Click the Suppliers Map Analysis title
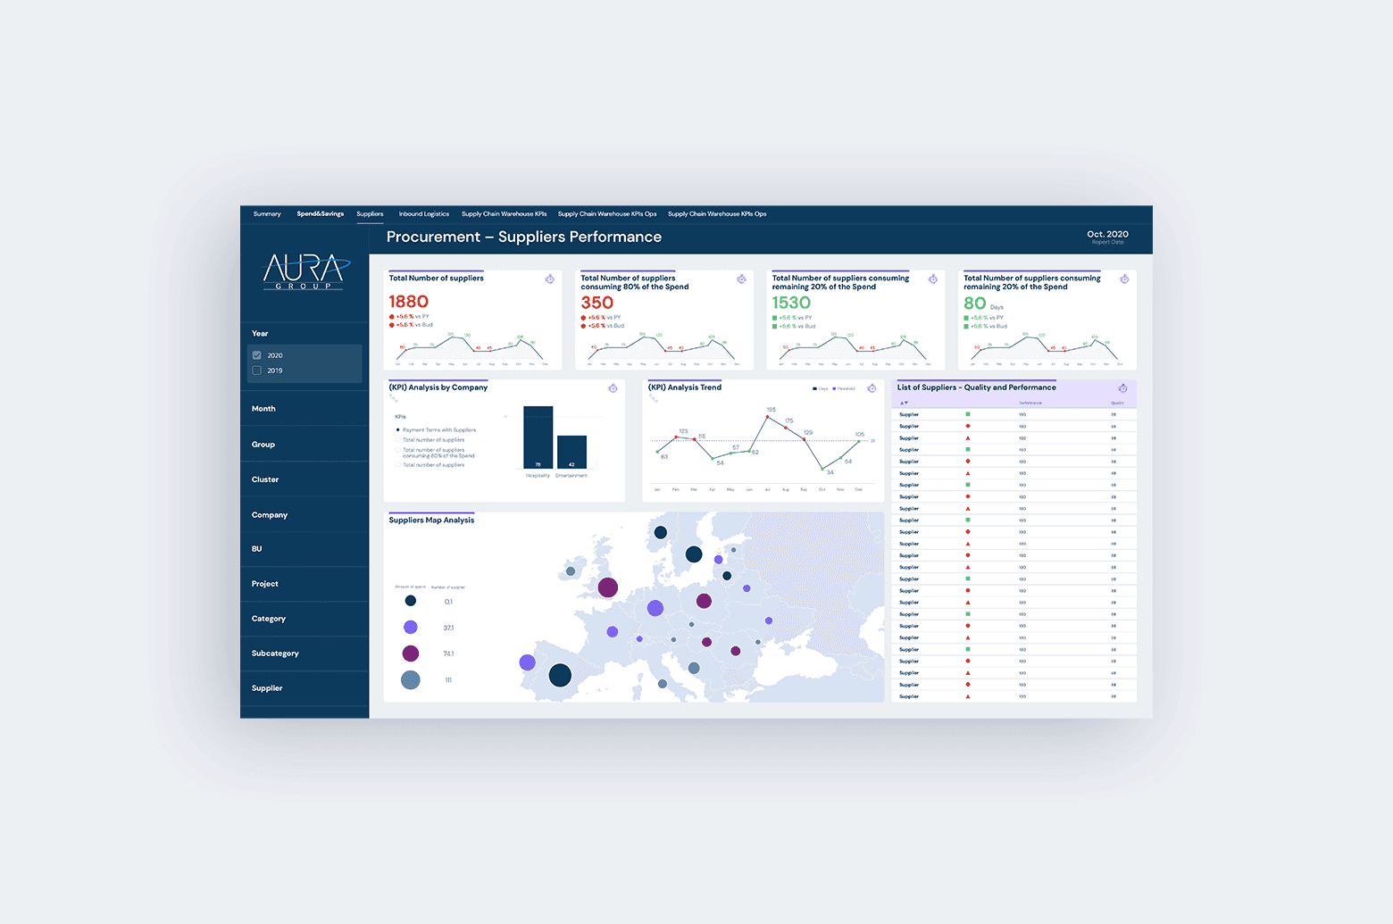Image resolution: width=1393 pixels, height=924 pixels. pyautogui.click(x=431, y=520)
